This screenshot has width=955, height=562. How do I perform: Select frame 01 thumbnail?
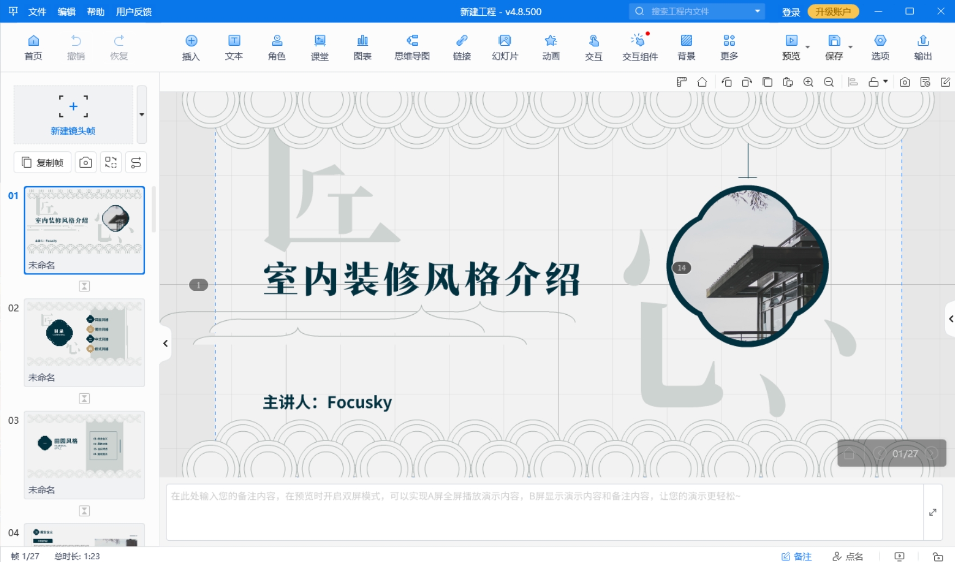click(x=84, y=230)
